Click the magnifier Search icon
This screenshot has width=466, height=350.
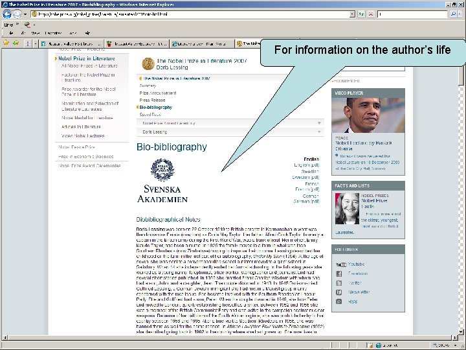pos(453,14)
